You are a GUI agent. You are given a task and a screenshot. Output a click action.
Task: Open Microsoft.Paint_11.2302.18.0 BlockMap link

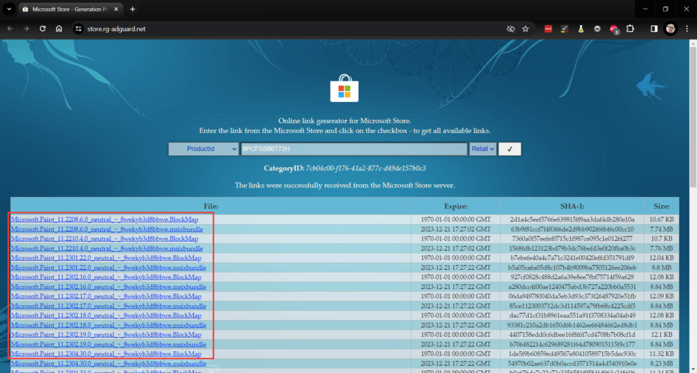106,316
